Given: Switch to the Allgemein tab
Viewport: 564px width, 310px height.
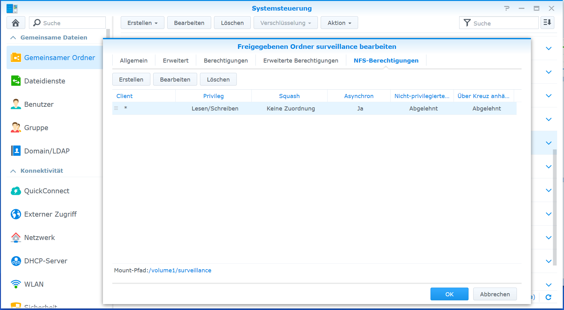Looking at the screenshot, I should [134, 61].
